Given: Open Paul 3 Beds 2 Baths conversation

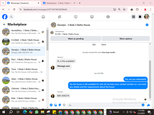Looking at the screenshot, I should (x=23, y=61).
